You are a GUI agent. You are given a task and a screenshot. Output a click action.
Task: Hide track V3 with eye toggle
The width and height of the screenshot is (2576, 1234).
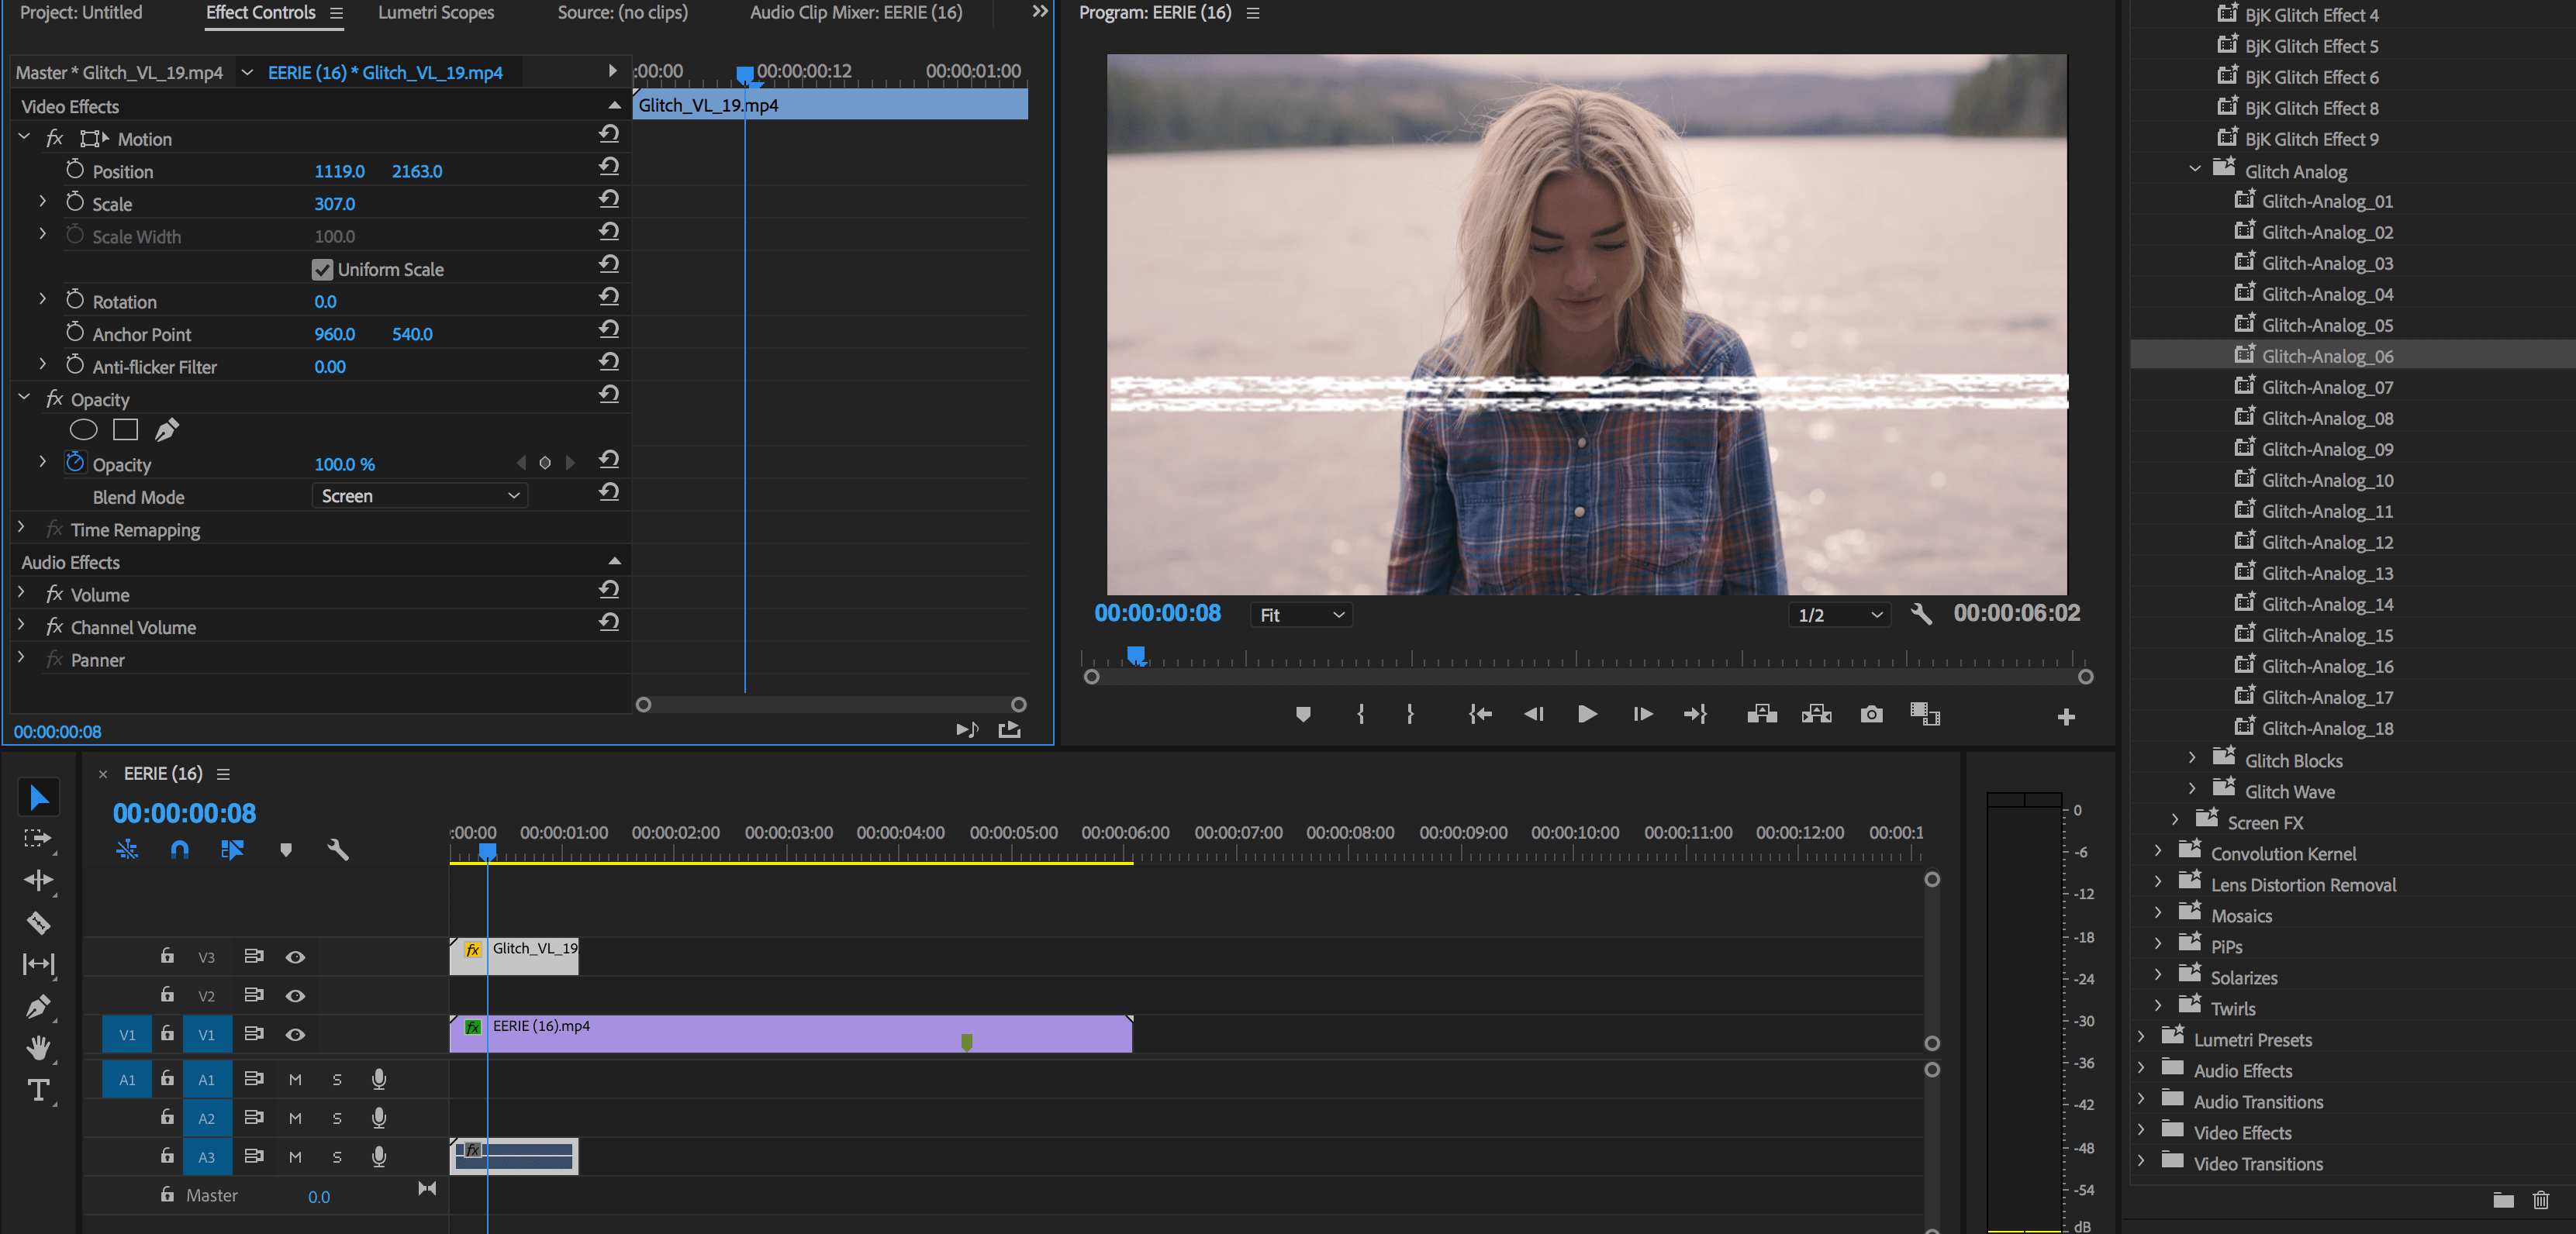click(x=295, y=957)
